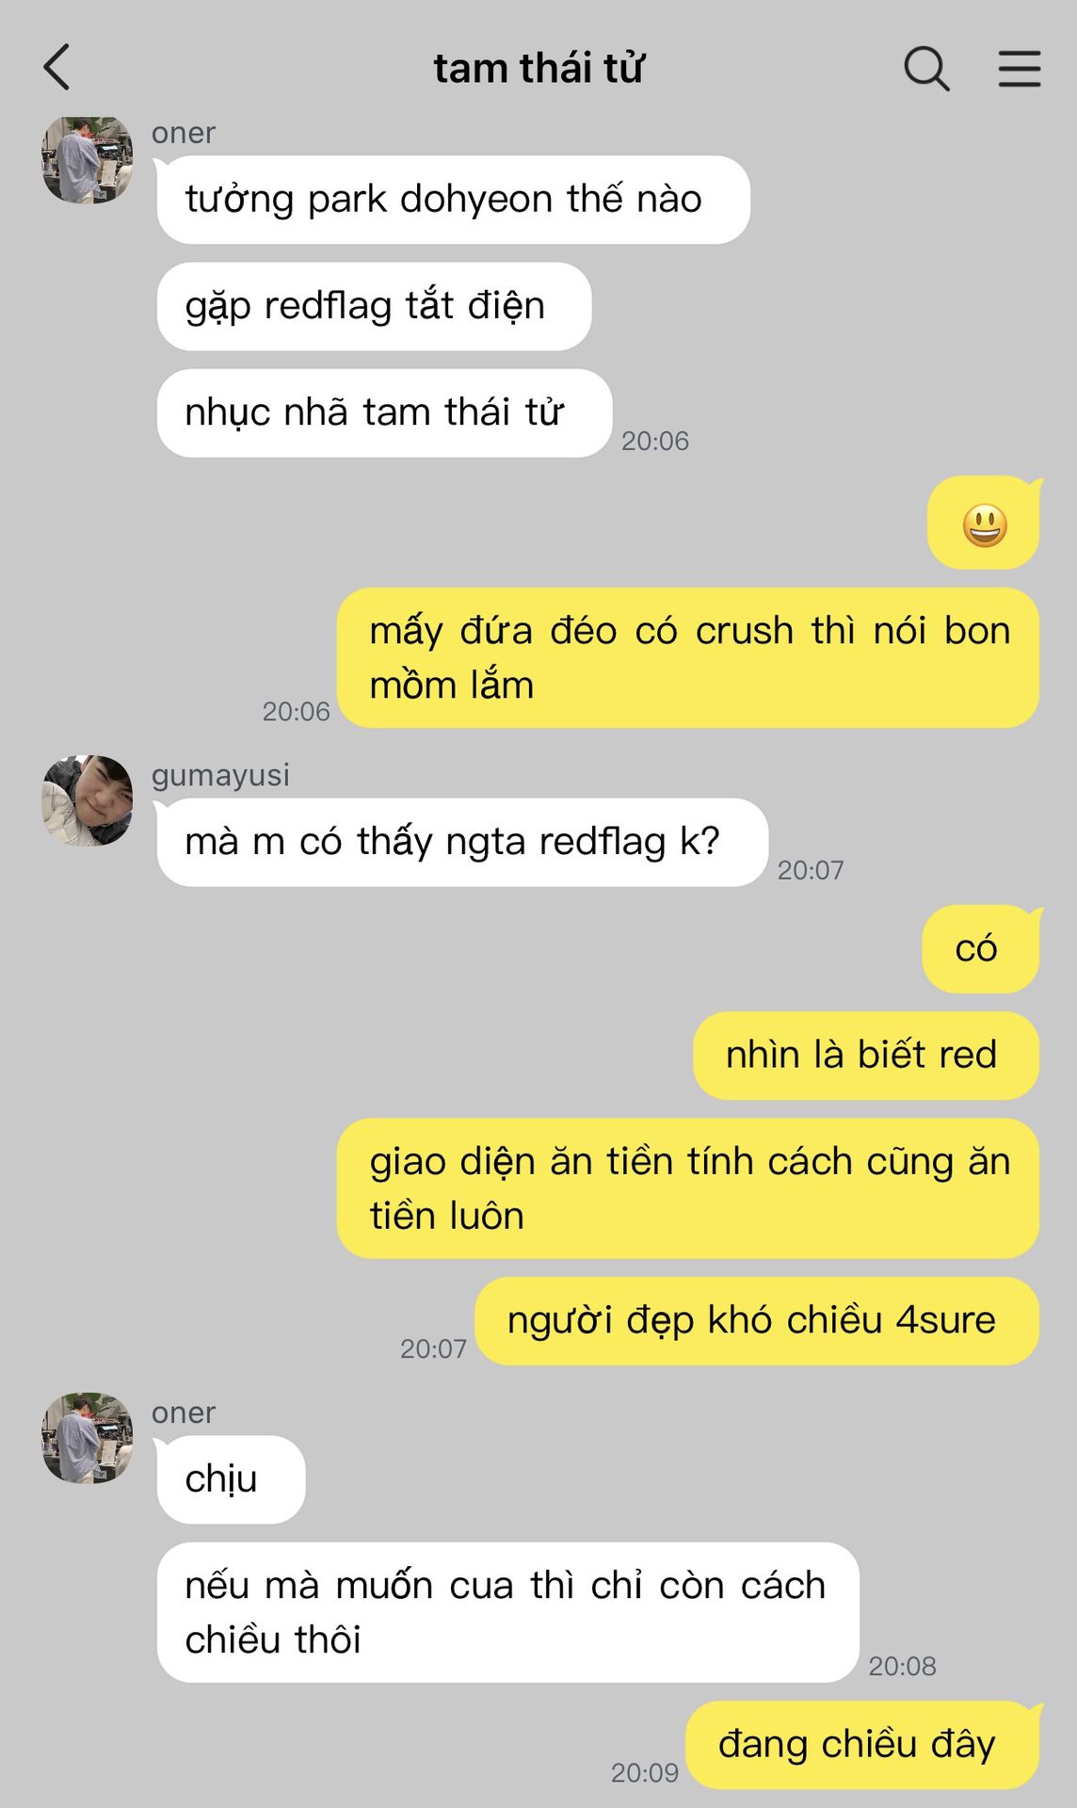
Task: Tap the chat title 'tam thái tử'
Action: [538, 69]
